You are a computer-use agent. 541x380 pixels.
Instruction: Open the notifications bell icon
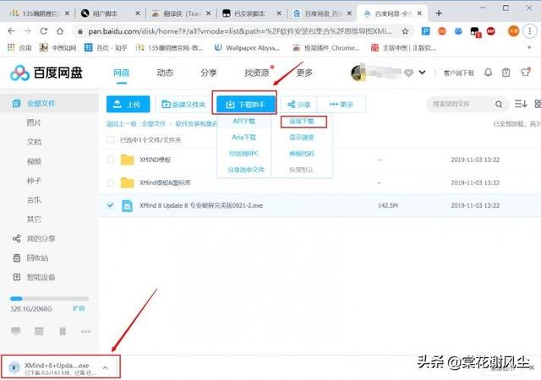click(489, 73)
